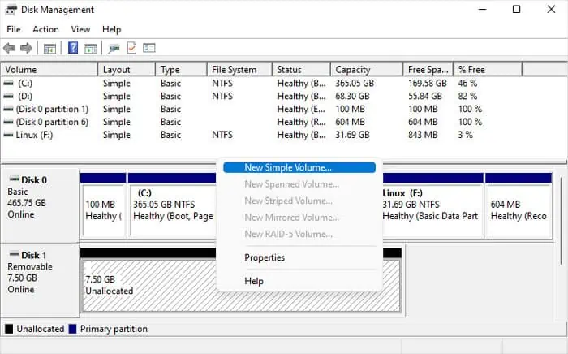Click the Disk 1 Removable 7.50 GB label
Image resolution: width=568 pixels, height=354 pixels.
tap(40, 280)
